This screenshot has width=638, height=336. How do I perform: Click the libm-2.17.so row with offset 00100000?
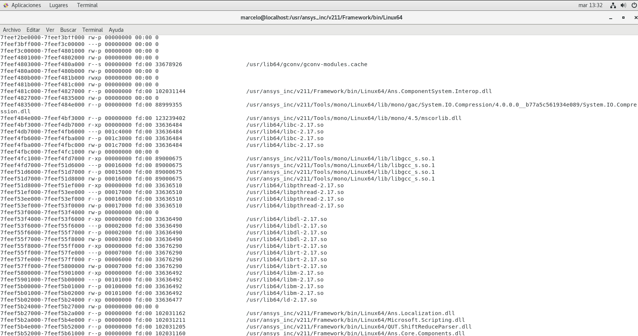pos(162,286)
